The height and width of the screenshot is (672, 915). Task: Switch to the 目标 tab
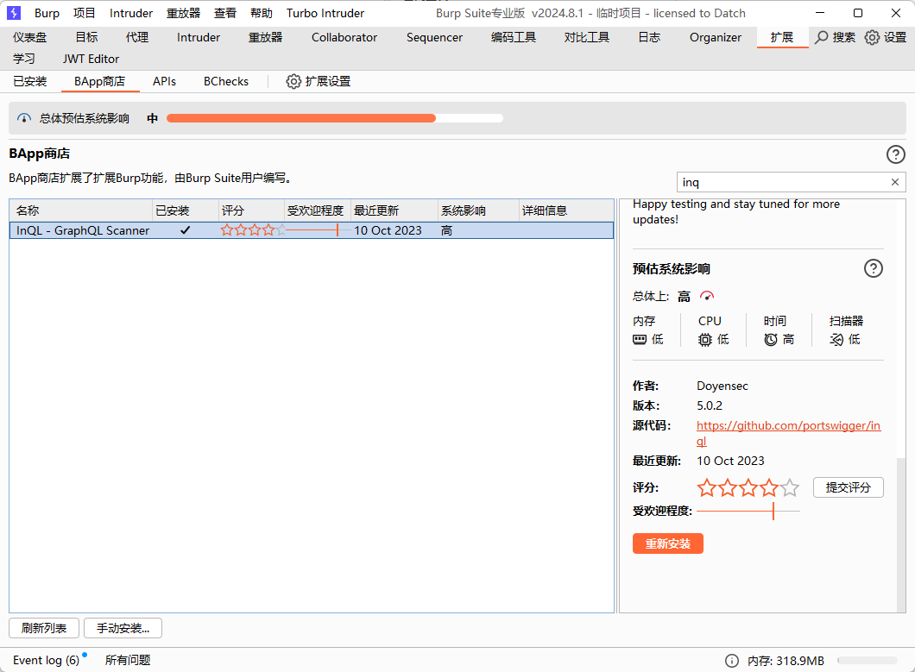(x=86, y=37)
